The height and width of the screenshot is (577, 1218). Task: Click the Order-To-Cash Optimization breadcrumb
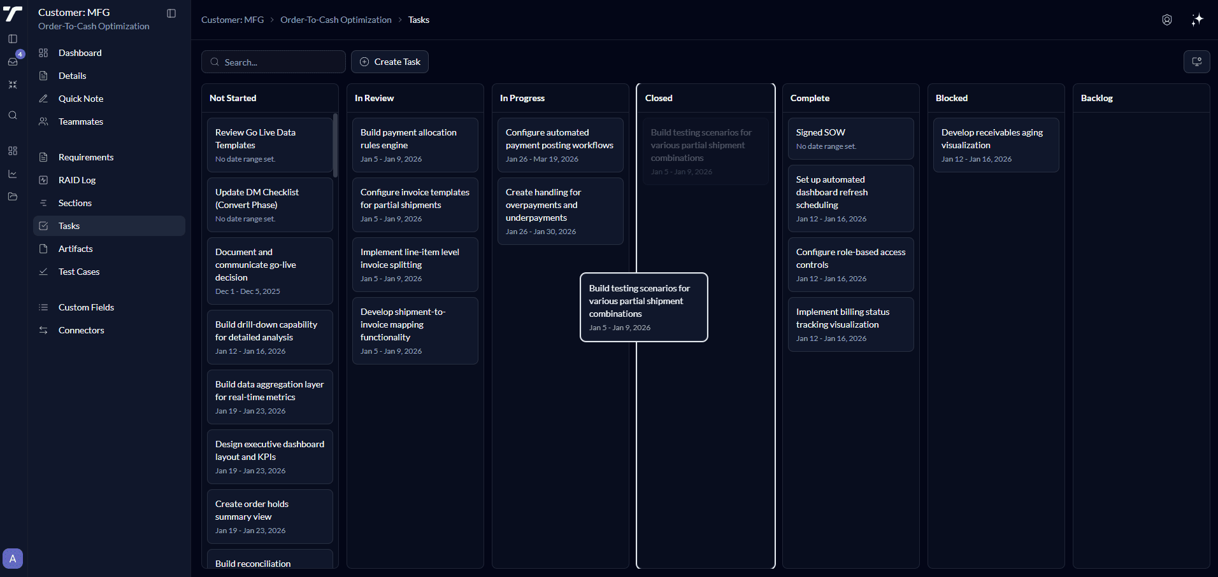(x=336, y=20)
